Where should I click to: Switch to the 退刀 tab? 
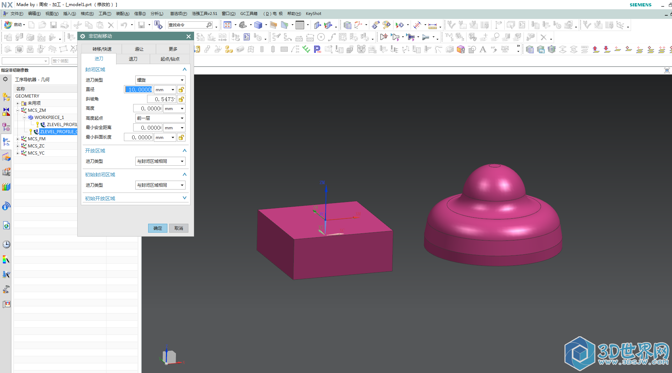coord(133,59)
